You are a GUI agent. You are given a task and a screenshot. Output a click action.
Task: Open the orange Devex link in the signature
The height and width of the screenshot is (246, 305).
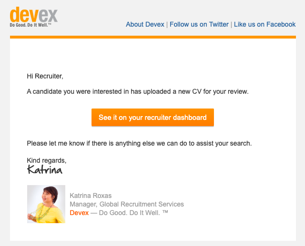[x=79, y=213]
